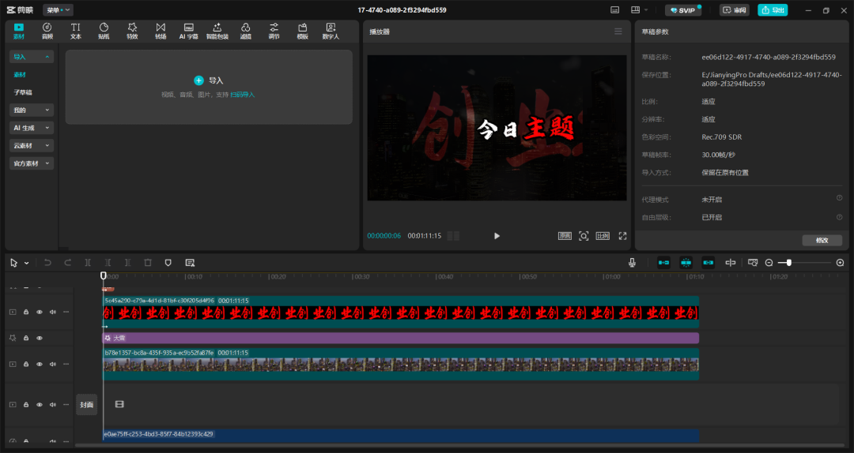Open the selection tool dropdown arrow

(26, 264)
